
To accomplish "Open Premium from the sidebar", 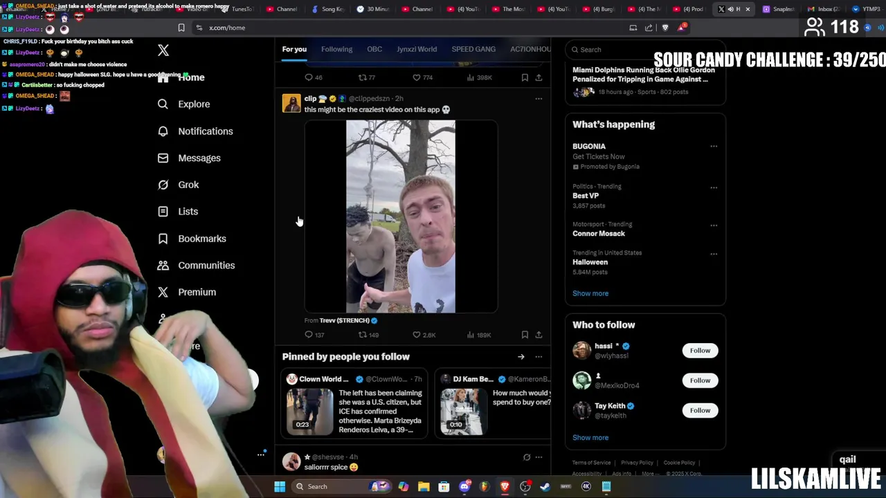I will [187, 292].
